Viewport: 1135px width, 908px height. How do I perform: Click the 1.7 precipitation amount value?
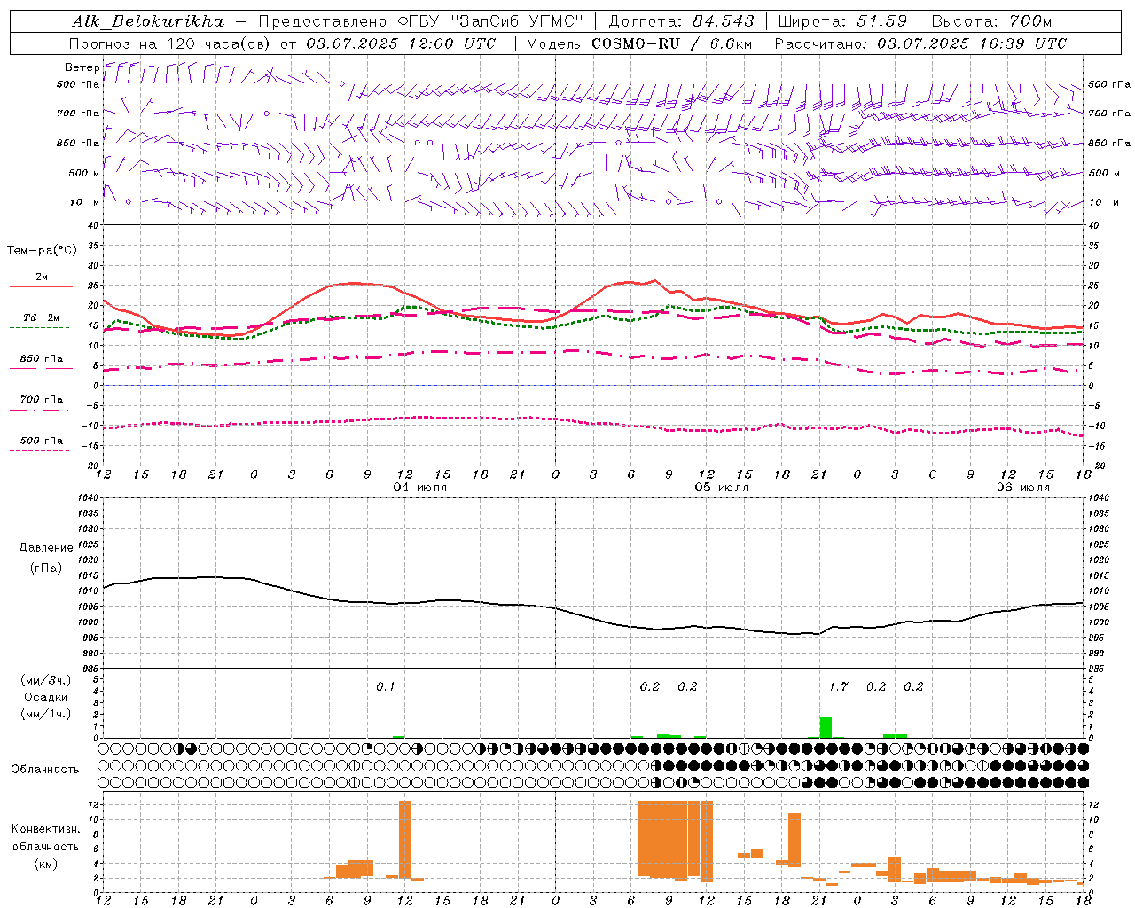click(x=838, y=686)
